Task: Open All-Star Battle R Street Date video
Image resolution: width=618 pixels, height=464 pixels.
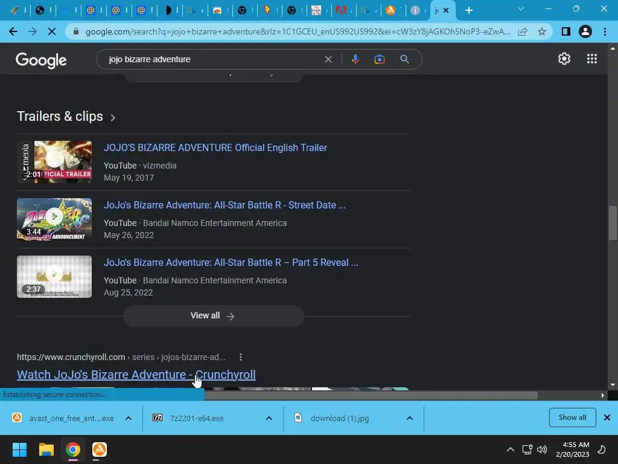Action: (x=225, y=205)
